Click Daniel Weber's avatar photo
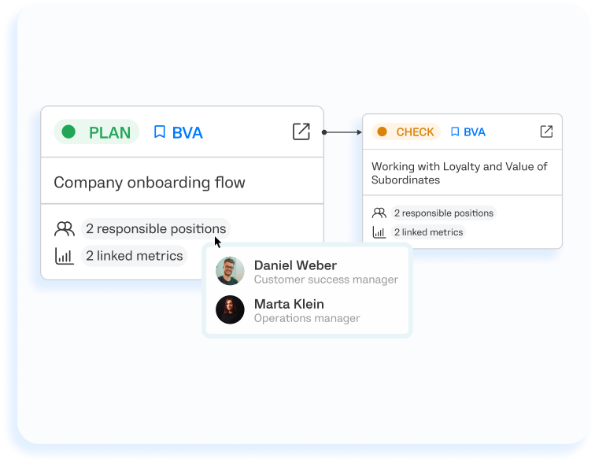This screenshot has width=595, height=463. coord(230,271)
